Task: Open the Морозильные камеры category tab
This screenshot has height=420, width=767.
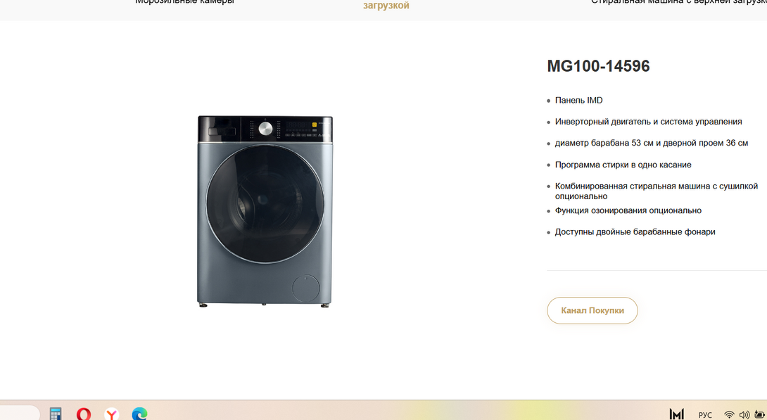Action: click(184, 3)
